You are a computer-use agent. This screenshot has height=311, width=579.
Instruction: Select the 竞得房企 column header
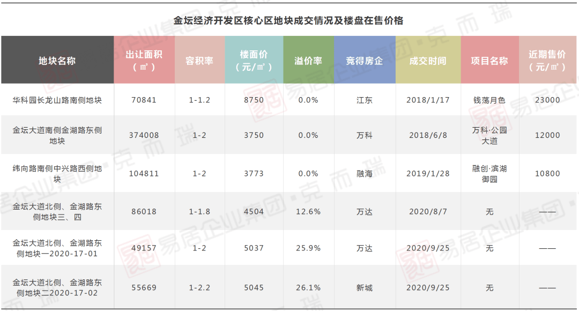pos(365,60)
